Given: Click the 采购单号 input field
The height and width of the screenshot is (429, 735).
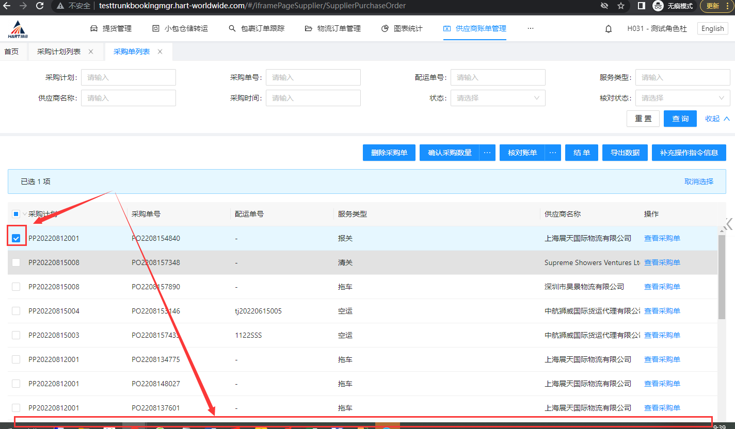Looking at the screenshot, I should (x=313, y=77).
